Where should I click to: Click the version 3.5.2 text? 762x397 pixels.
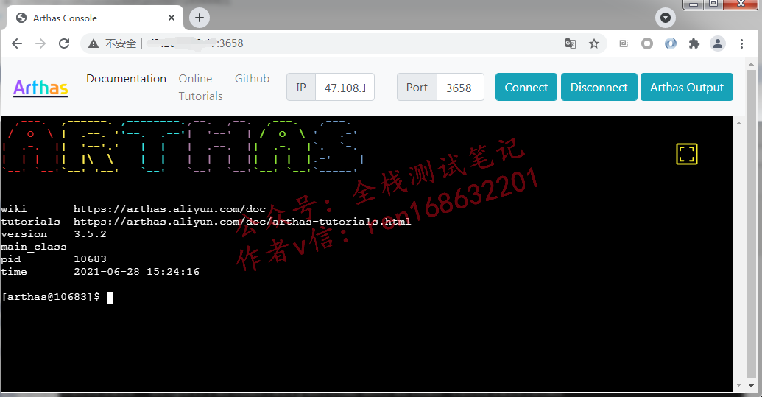coord(90,234)
